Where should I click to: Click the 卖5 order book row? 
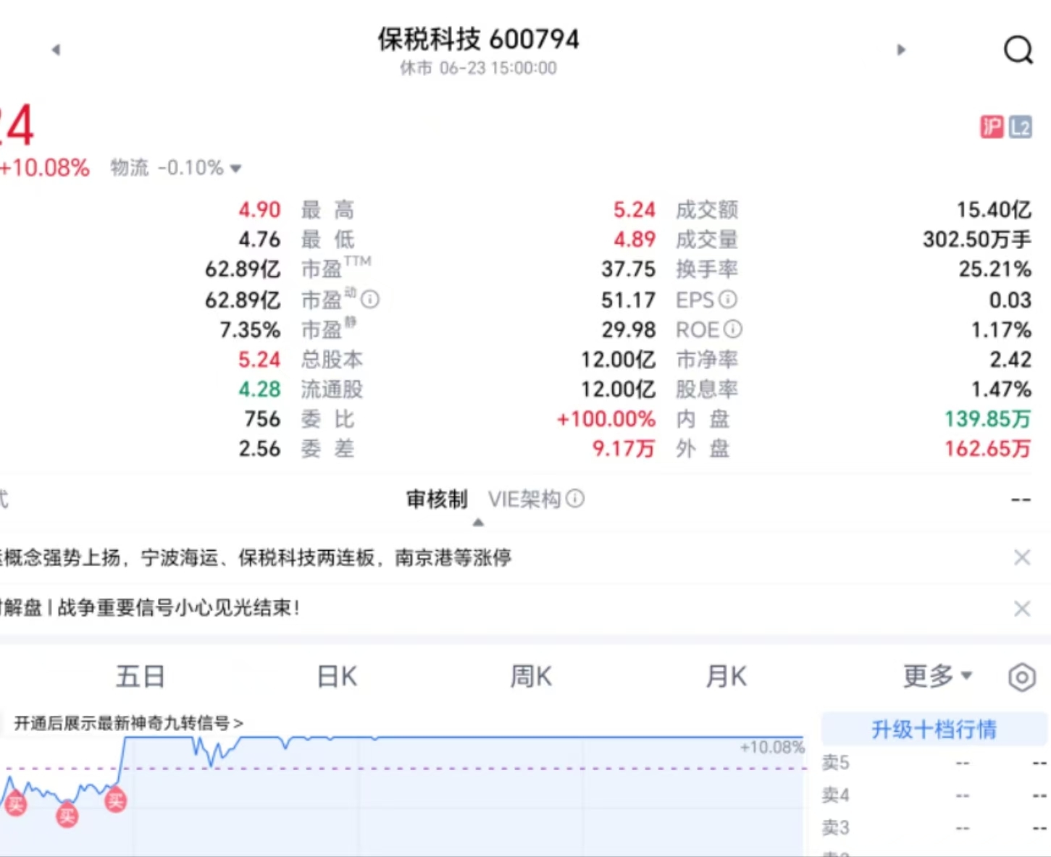tap(935, 763)
